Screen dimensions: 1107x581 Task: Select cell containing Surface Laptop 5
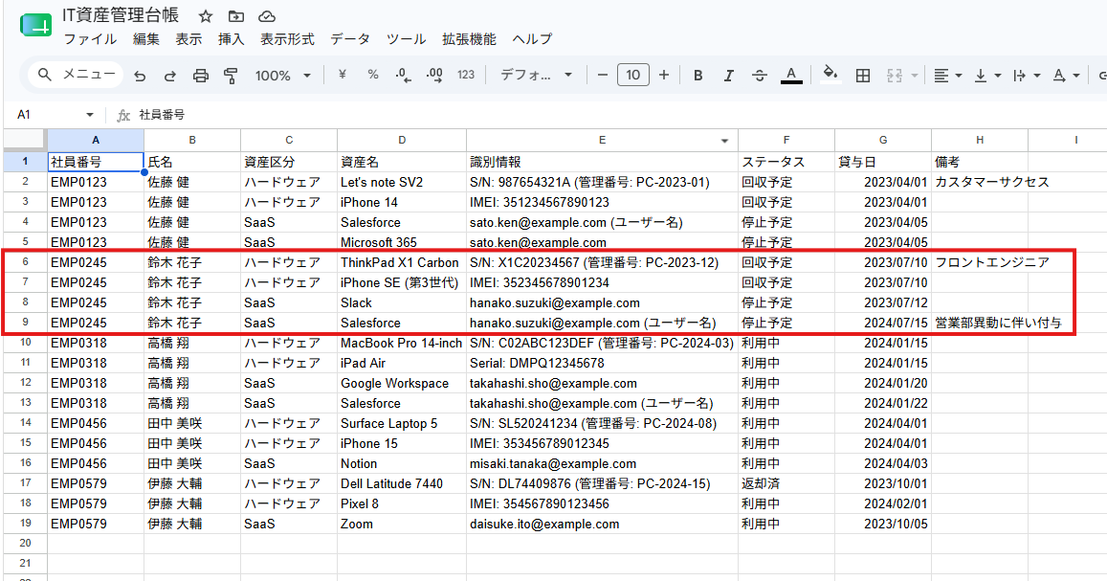point(402,424)
